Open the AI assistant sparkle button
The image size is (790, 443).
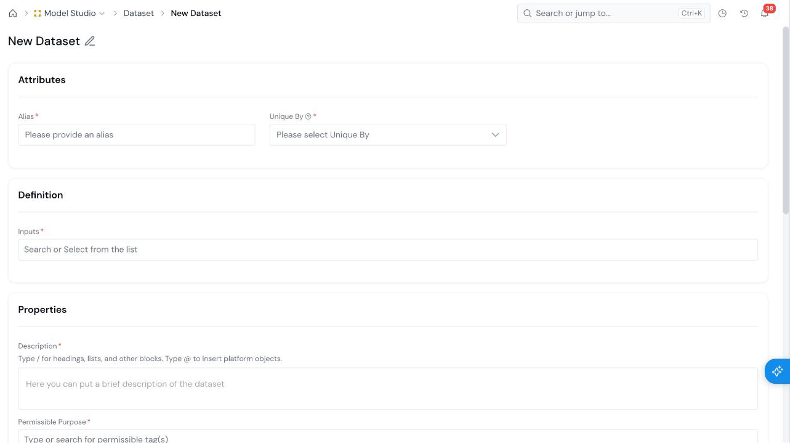pyautogui.click(x=777, y=371)
